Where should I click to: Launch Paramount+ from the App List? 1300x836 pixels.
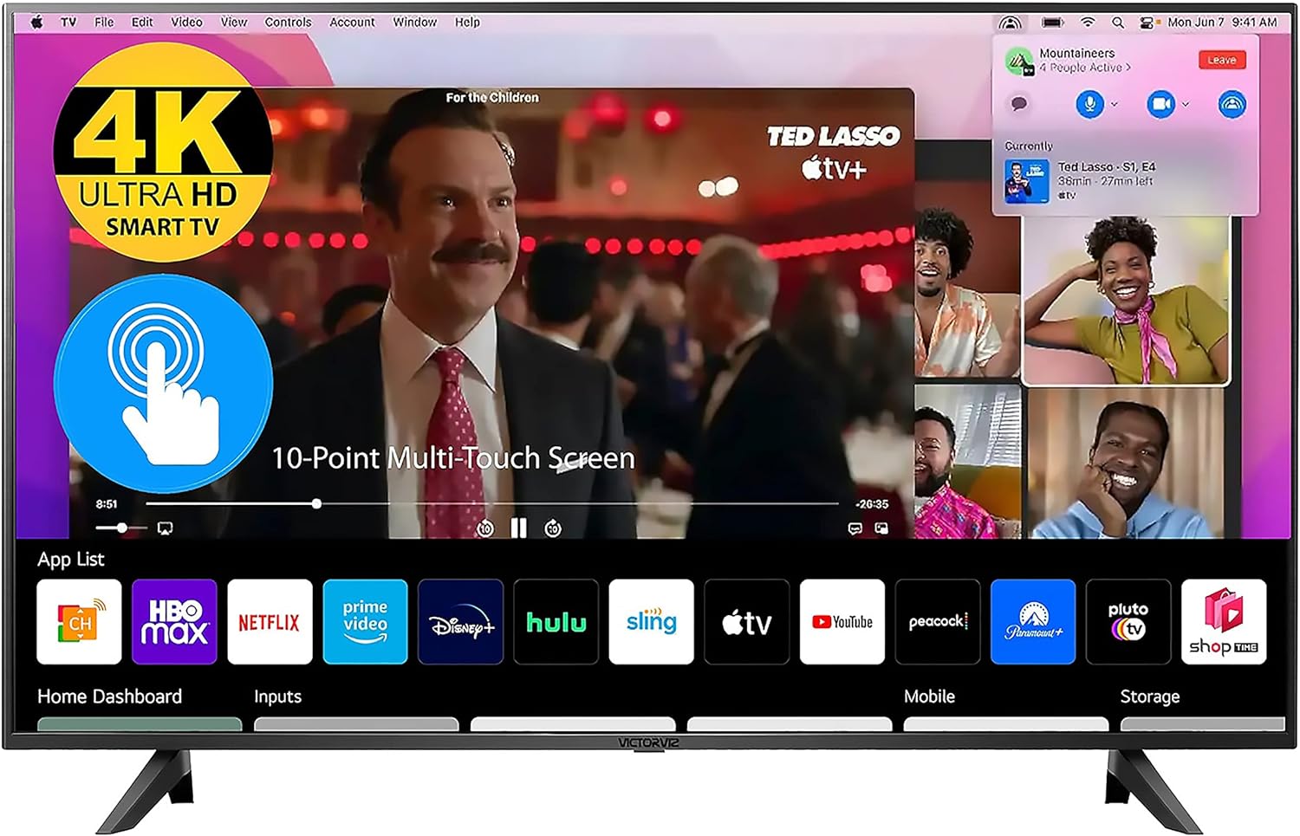point(1033,621)
